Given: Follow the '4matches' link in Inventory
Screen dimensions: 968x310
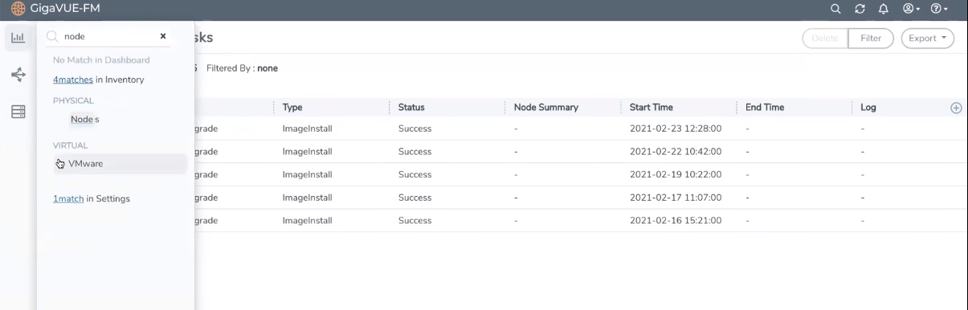Looking at the screenshot, I should pyautogui.click(x=73, y=80).
